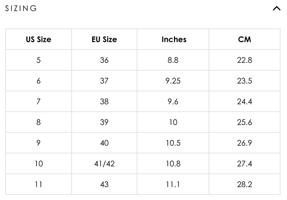
Task: Click the Inches column header
Action: [x=174, y=39]
